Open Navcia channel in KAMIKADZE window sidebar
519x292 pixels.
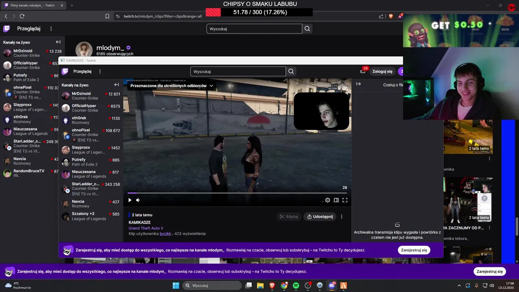point(91,204)
